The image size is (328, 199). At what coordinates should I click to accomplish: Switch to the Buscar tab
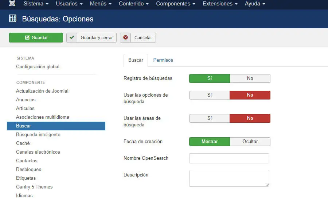pyautogui.click(x=136, y=60)
